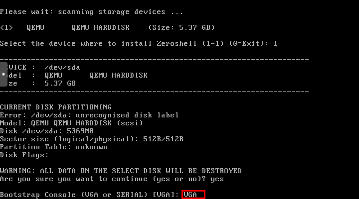
Task: Click the 'Partition Table: unknown' line
Action: coord(53,147)
